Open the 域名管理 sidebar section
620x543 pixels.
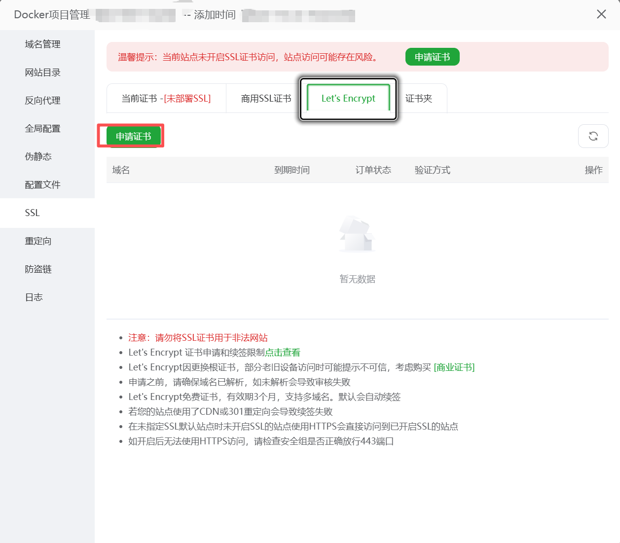(43, 44)
